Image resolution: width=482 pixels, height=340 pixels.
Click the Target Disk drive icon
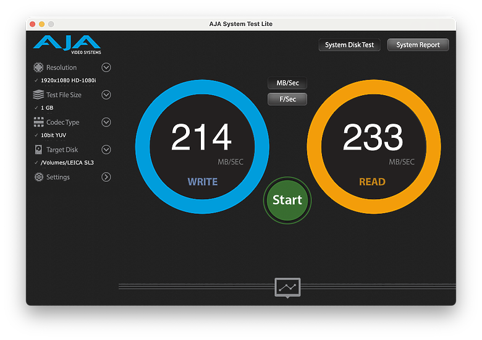38,150
